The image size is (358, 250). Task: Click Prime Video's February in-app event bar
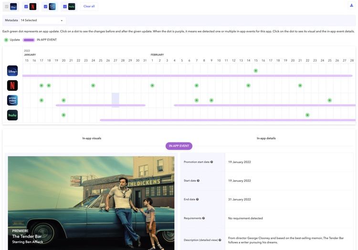pos(264,105)
